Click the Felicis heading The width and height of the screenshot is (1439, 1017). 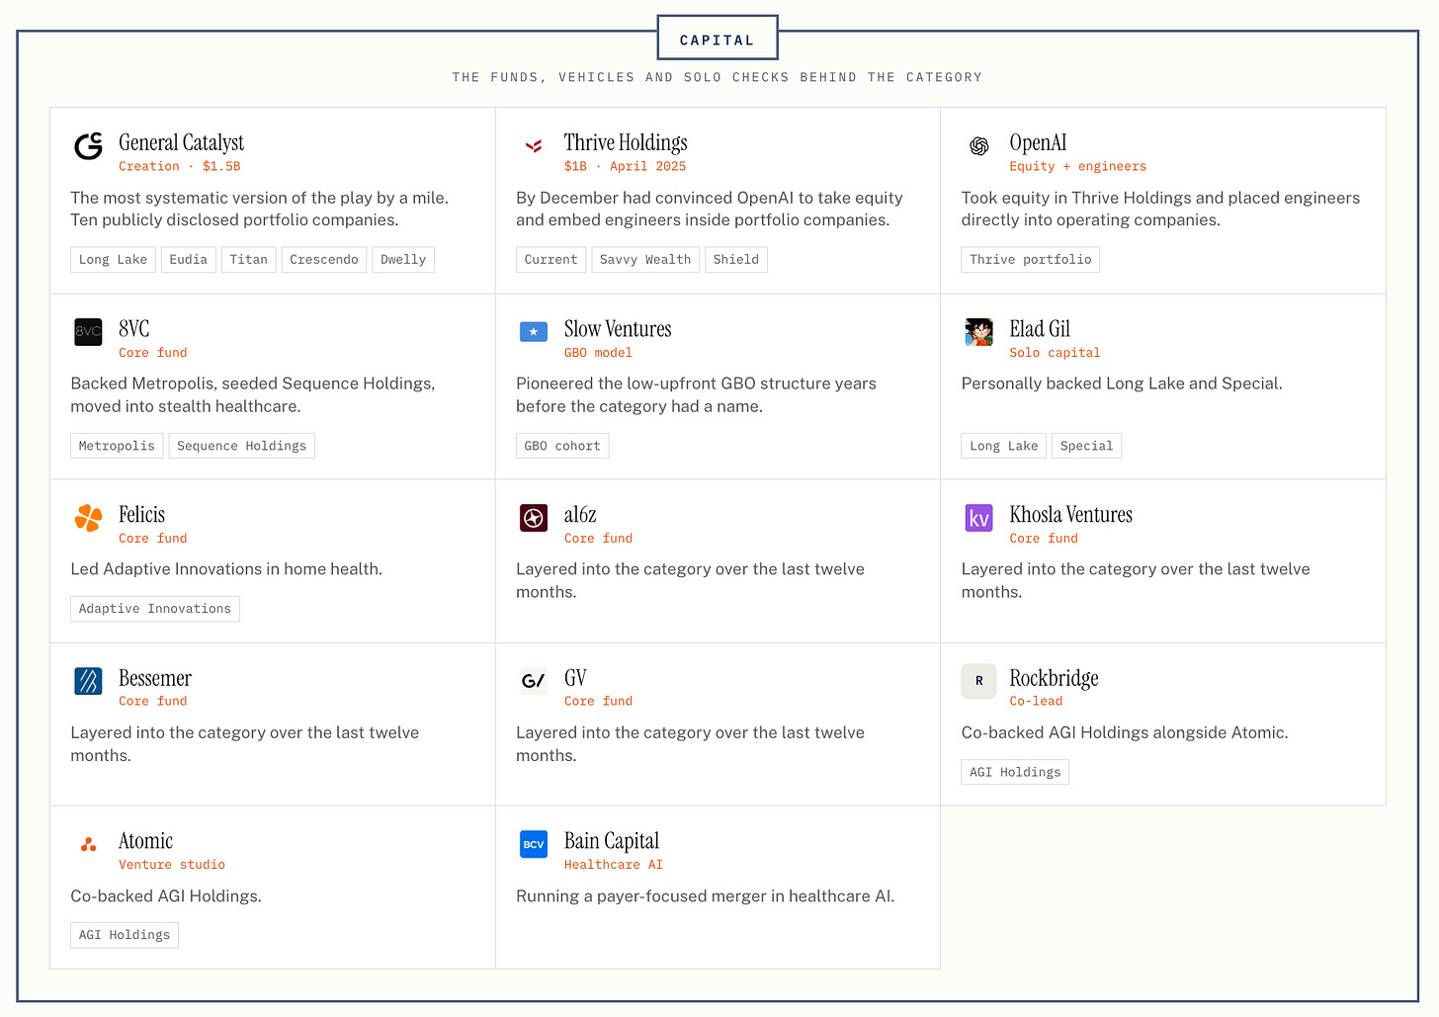coord(141,514)
